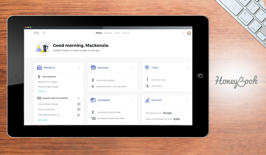Image resolution: width=266 pixels, height=155 pixels.
Task: Switch to the Clients tab
Action: [126, 33]
